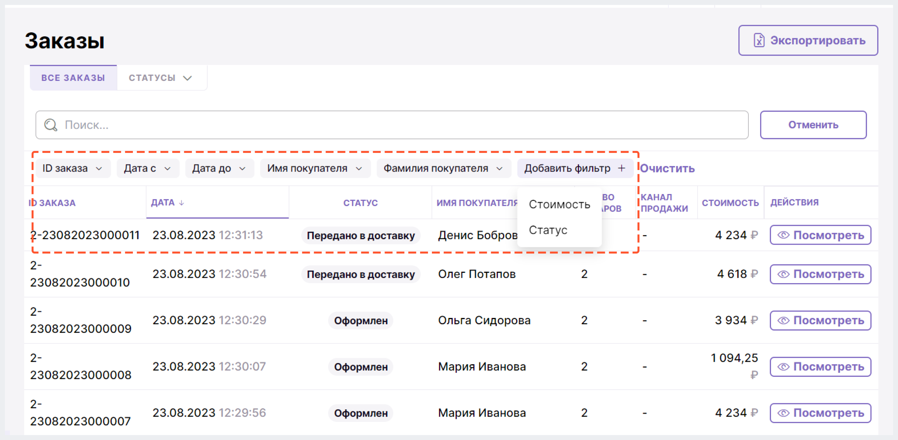This screenshot has height=440, width=898.
Task: Click order ID 2-23082023000010
Action: [x=80, y=274]
